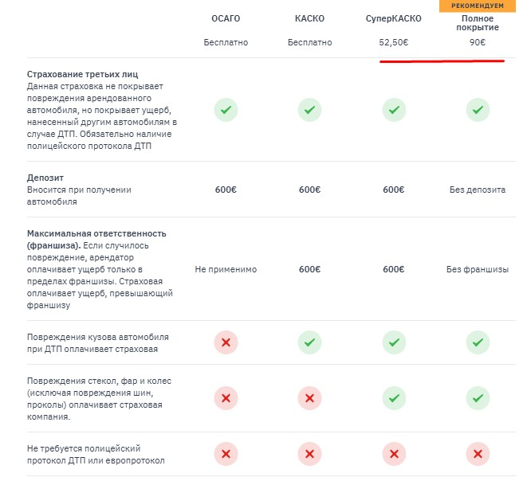Click the 52,50€ СуперКАСКО price
The image size is (527, 477).
pos(393,43)
